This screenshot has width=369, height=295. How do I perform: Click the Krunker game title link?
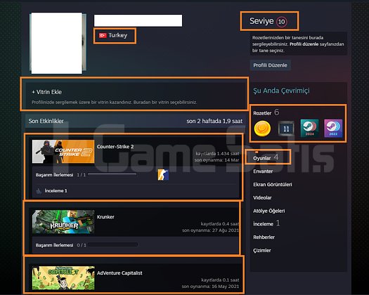click(105, 217)
